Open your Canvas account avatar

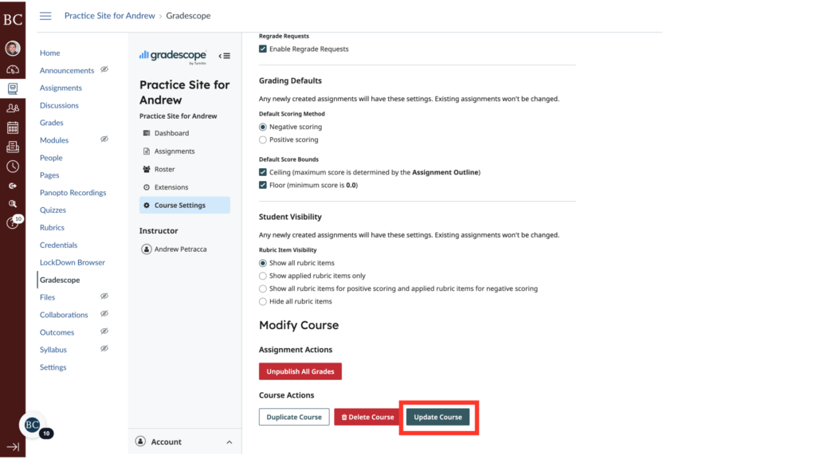point(12,49)
